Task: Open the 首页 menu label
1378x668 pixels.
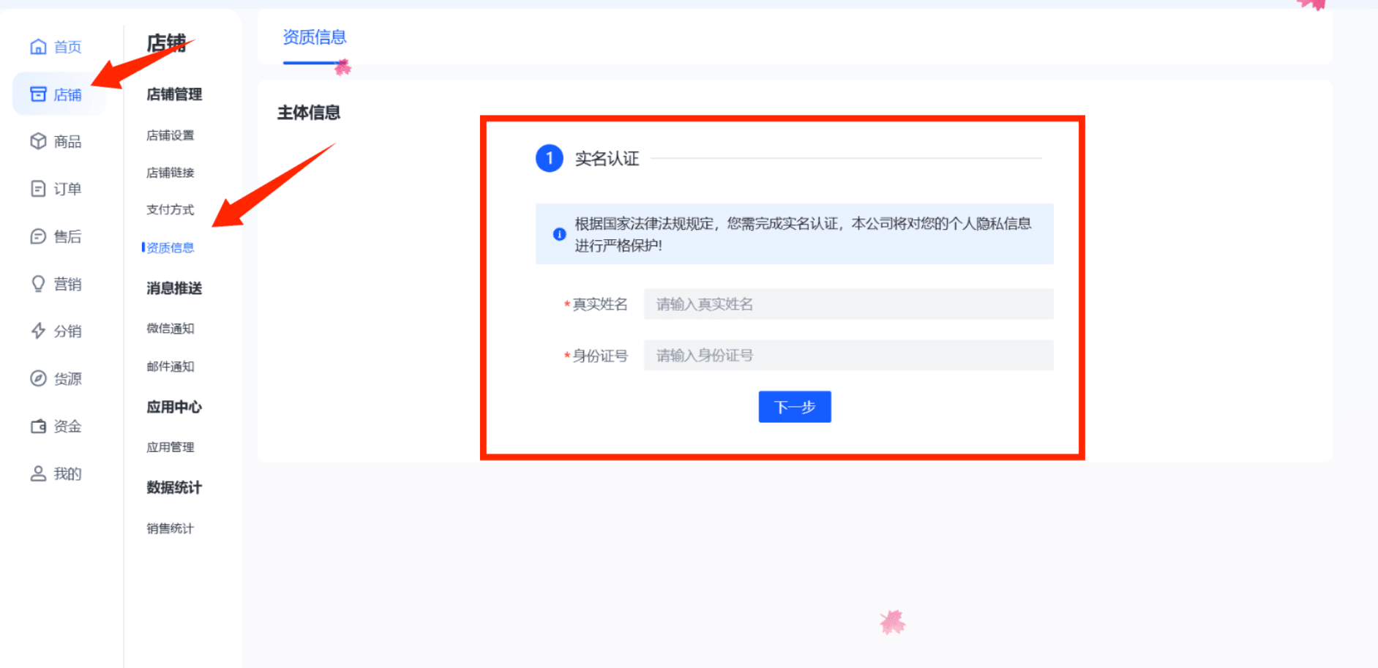Action: point(67,47)
